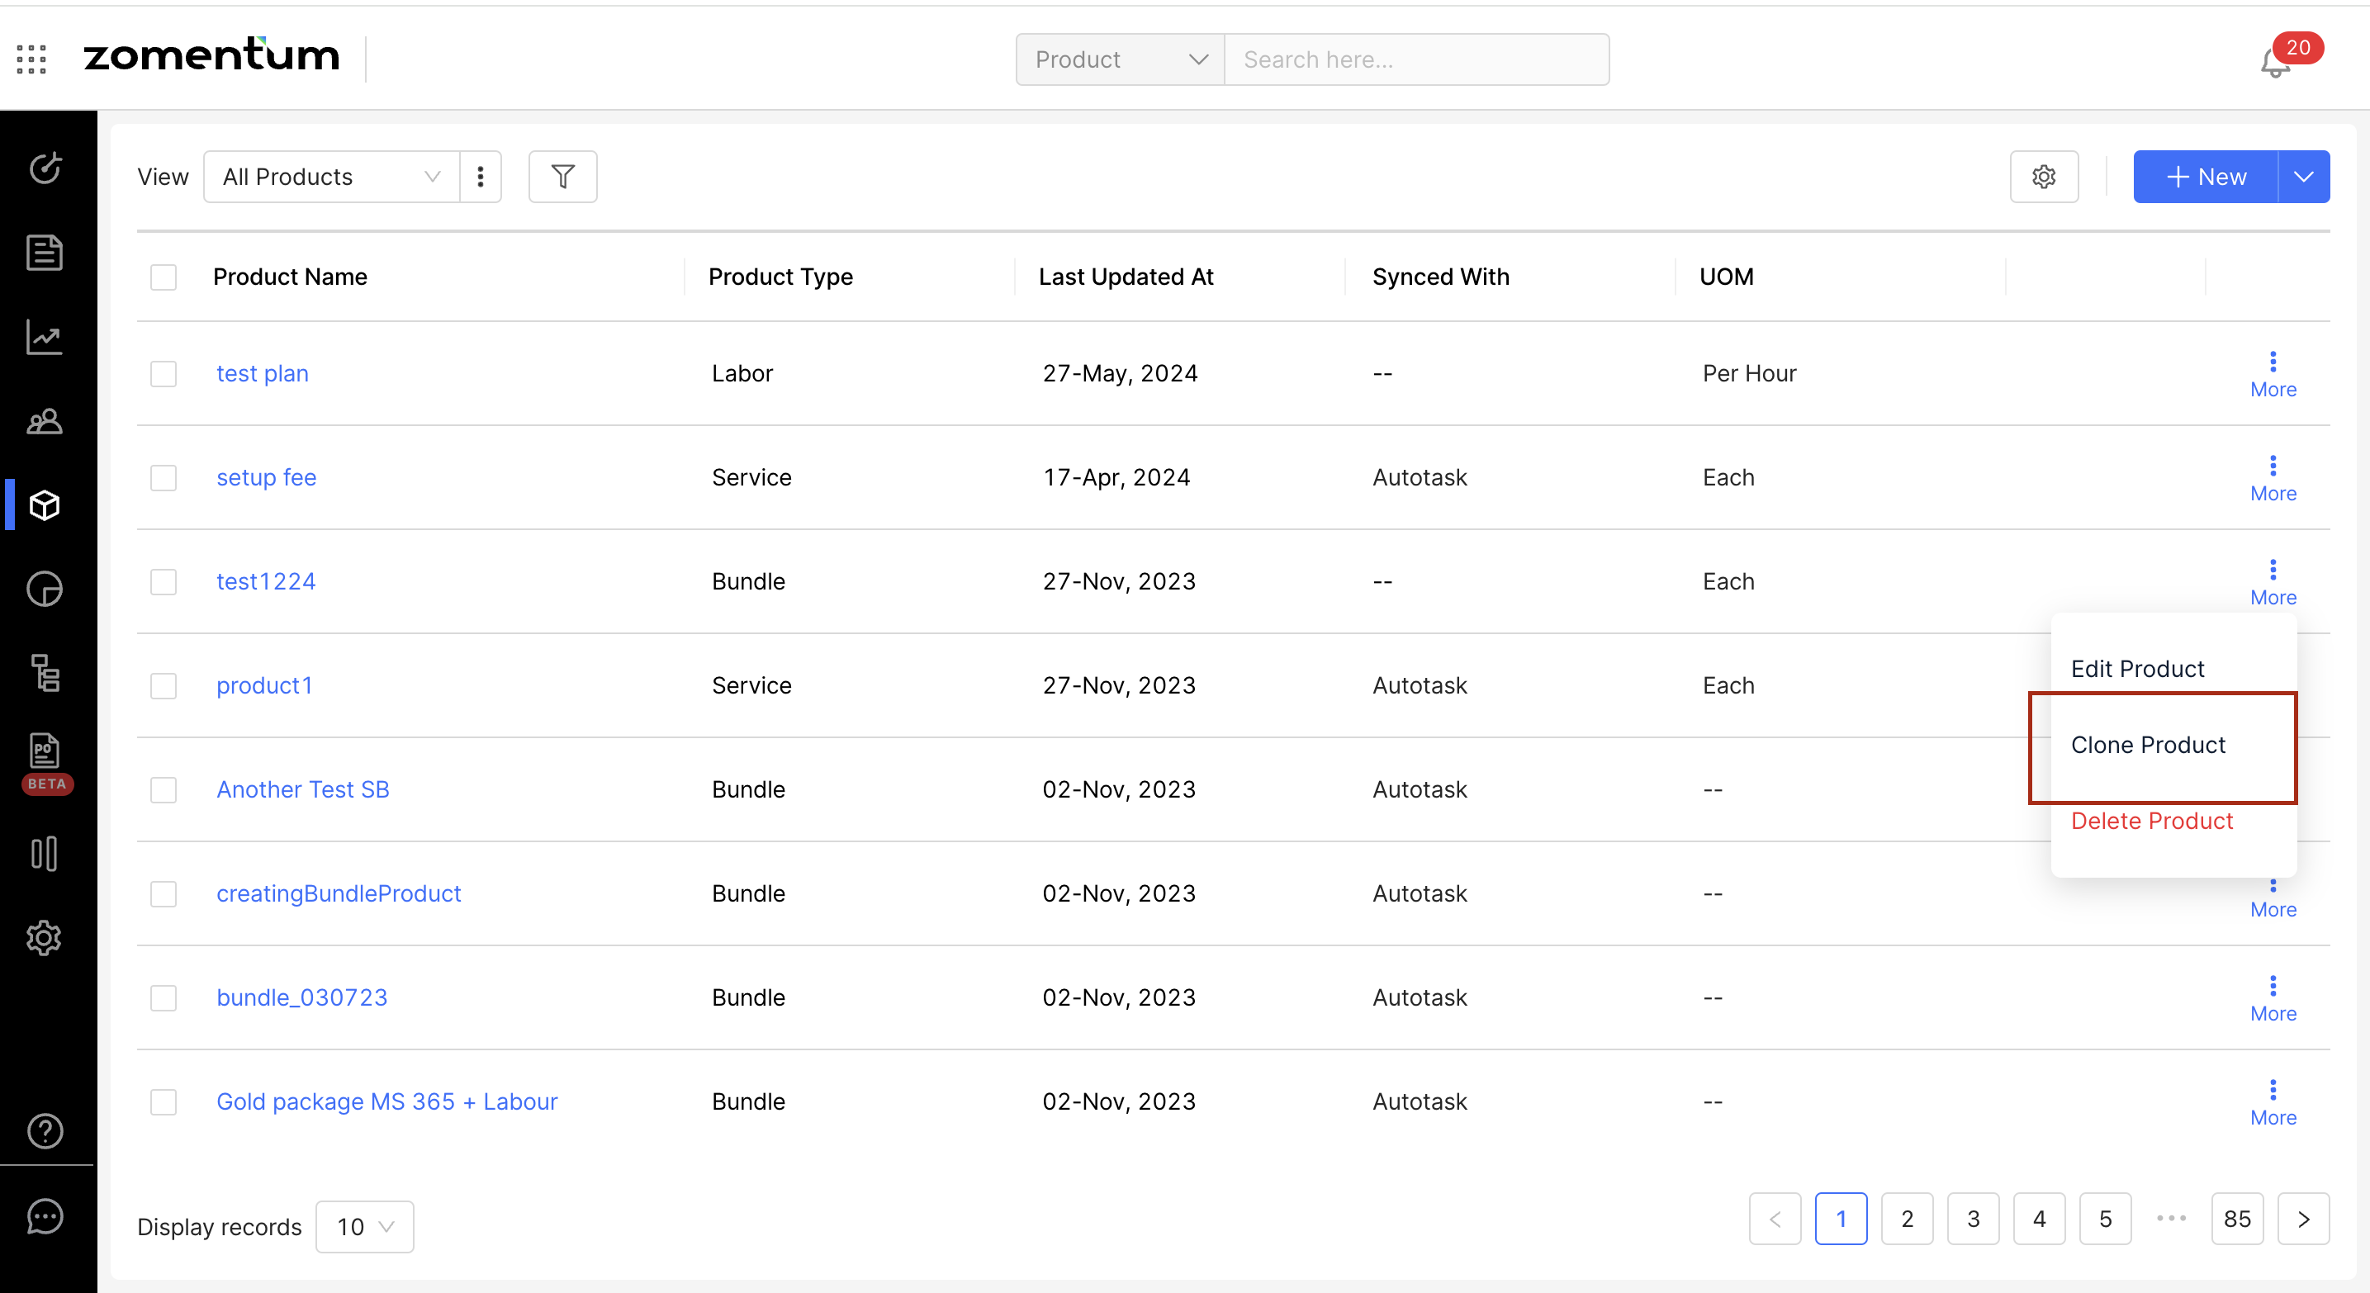Tick the checkbox for test plan row
Viewport: 2370px width, 1293px height.
[164, 373]
